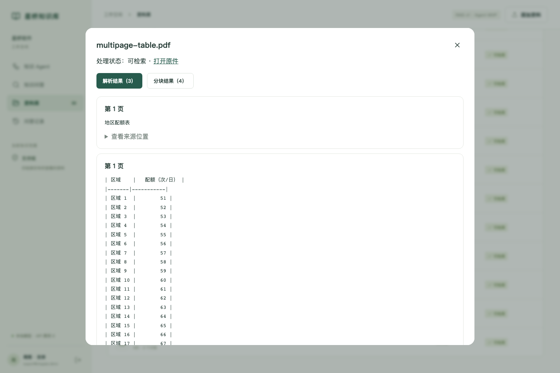The image size is (560, 373).
Task: Close the multipage-table.pdf dialog
Action: [457, 45]
